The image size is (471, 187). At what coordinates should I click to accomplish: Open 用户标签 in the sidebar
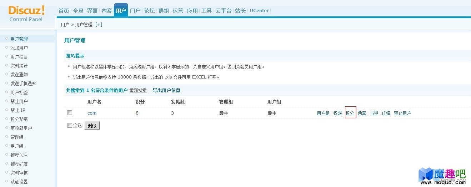click(19, 92)
